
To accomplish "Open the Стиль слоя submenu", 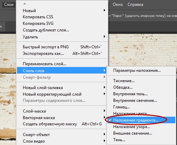I will click(62, 70).
